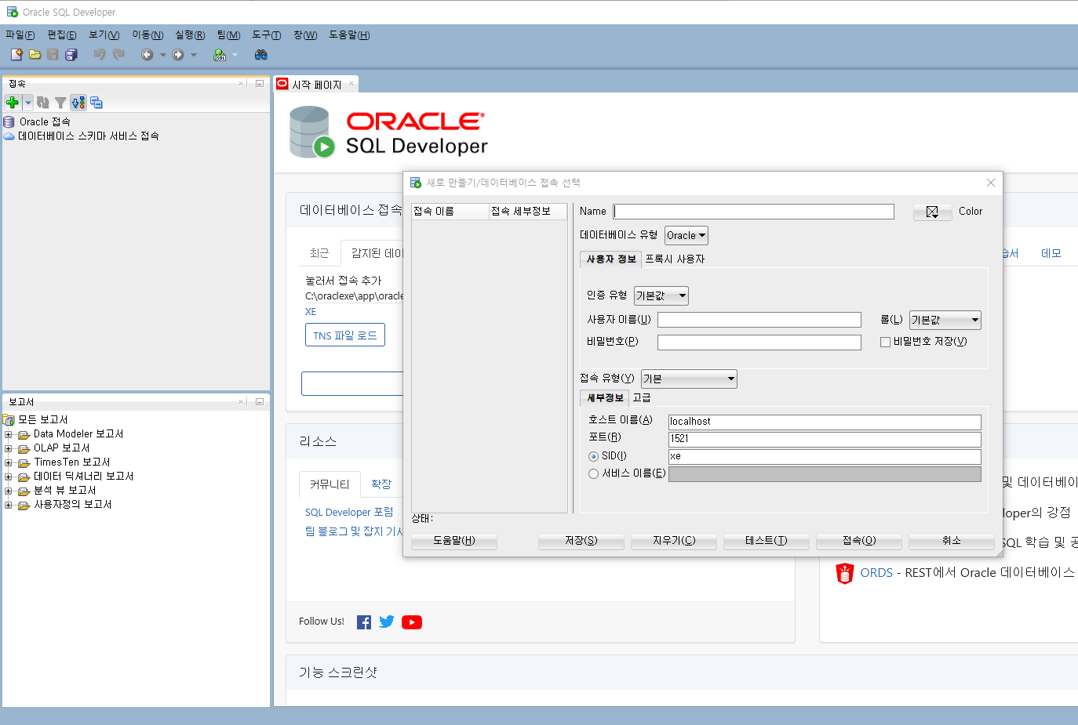The image size is (1078, 725).
Task: Click the TNS 파일 로드 button
Action: 345,335
